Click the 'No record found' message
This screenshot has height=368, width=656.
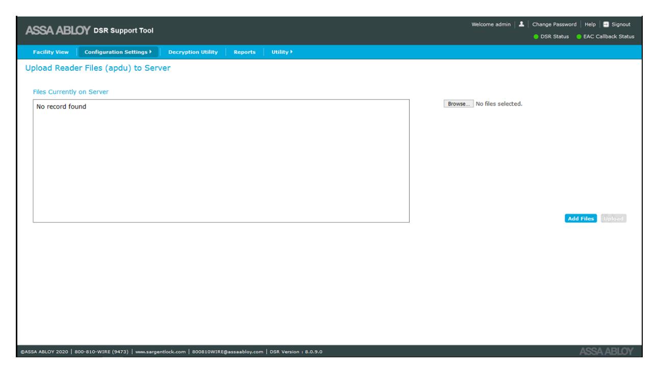point(61,107)
